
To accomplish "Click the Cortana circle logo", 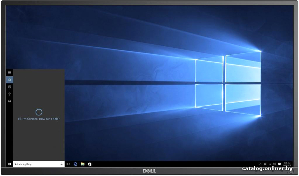I will pyautogui.click(x=39, y=112).
